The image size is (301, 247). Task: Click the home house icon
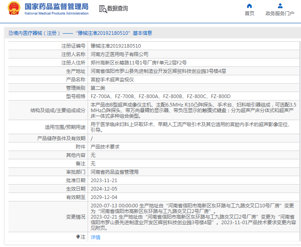[x=249, y=6]
